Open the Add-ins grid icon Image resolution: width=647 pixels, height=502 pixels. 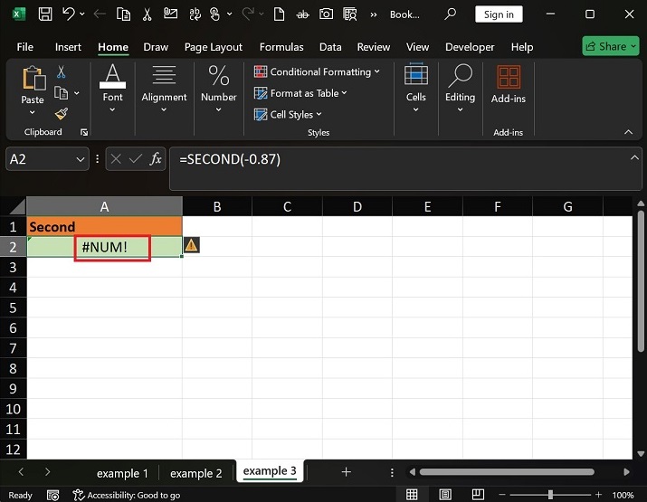coord(509,77)
